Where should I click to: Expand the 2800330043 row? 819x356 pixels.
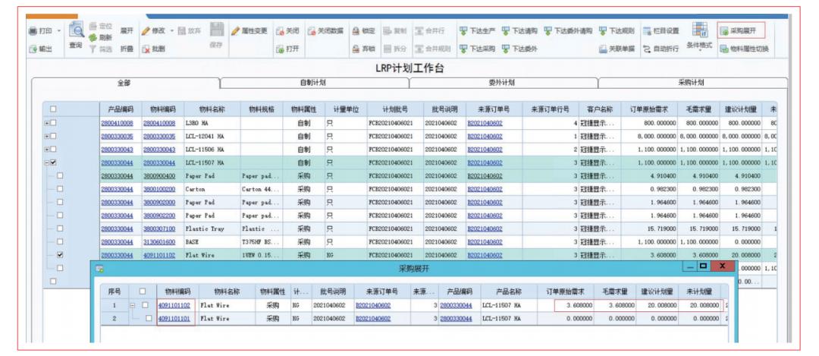tap(46, 150)
